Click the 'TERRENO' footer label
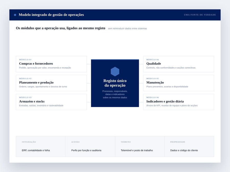 coord(126,142)
